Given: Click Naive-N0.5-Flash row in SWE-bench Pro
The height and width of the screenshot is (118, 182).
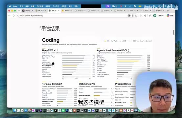Looking at the screenshot, I should (x=96, y=95).
